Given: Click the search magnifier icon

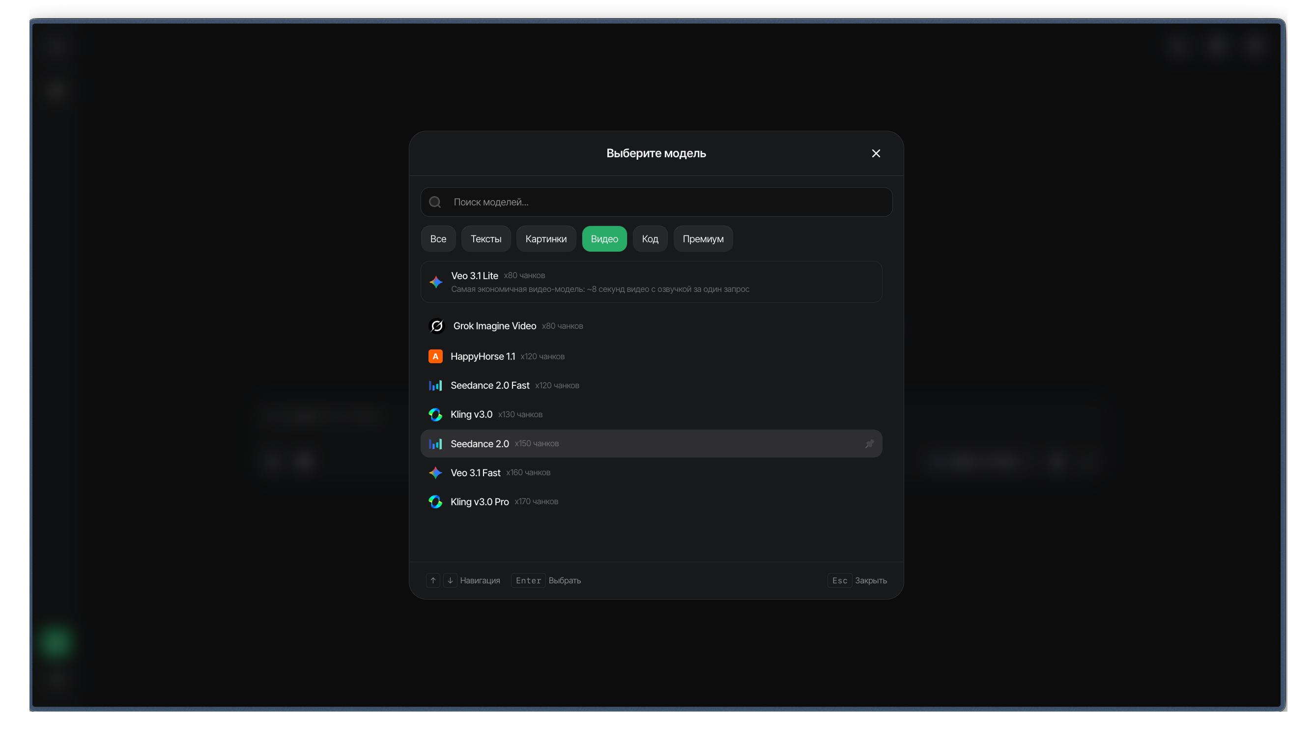Looking at the screenshot, I should [434, 202].
